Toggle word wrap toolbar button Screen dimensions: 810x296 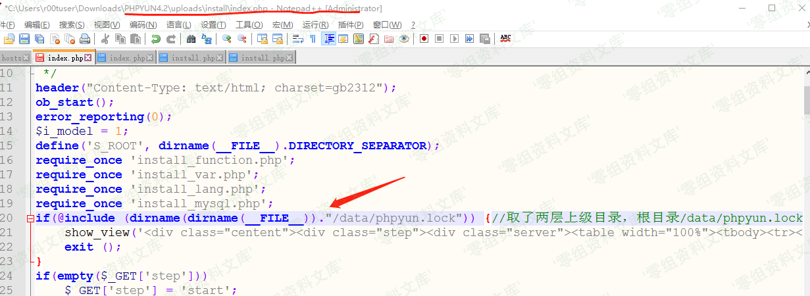(297, 39)
